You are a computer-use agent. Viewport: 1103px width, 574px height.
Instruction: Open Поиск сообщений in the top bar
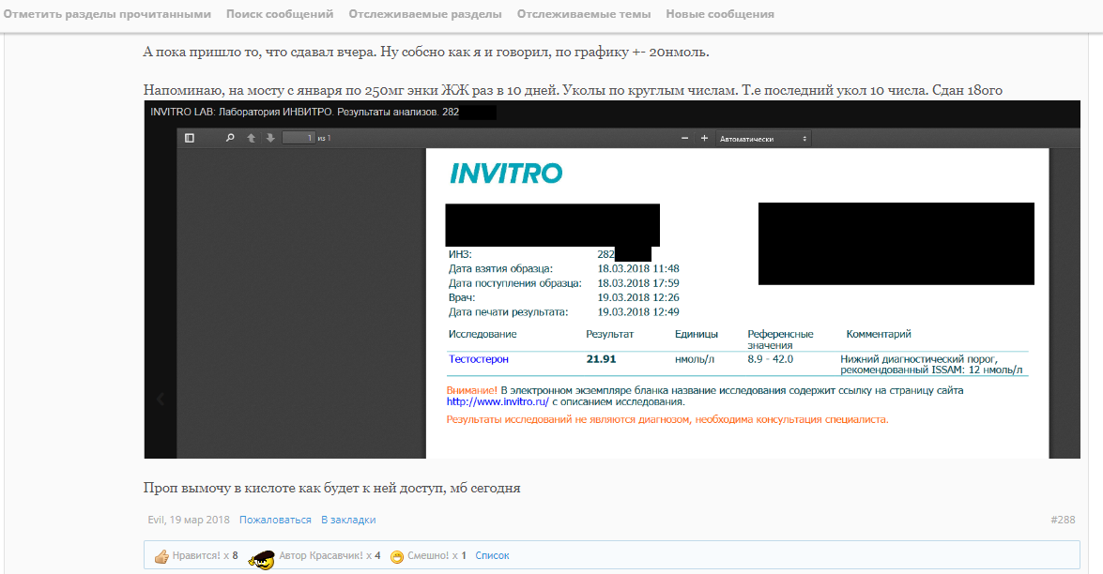(280, 14)
